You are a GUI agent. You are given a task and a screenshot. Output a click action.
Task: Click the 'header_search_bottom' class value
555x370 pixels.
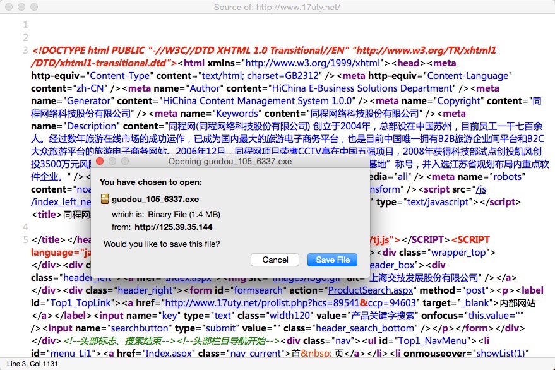pyautogui.click(x=364, y=328)
